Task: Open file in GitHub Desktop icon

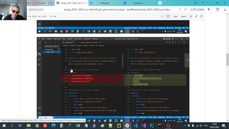Action: coord(191,16)
